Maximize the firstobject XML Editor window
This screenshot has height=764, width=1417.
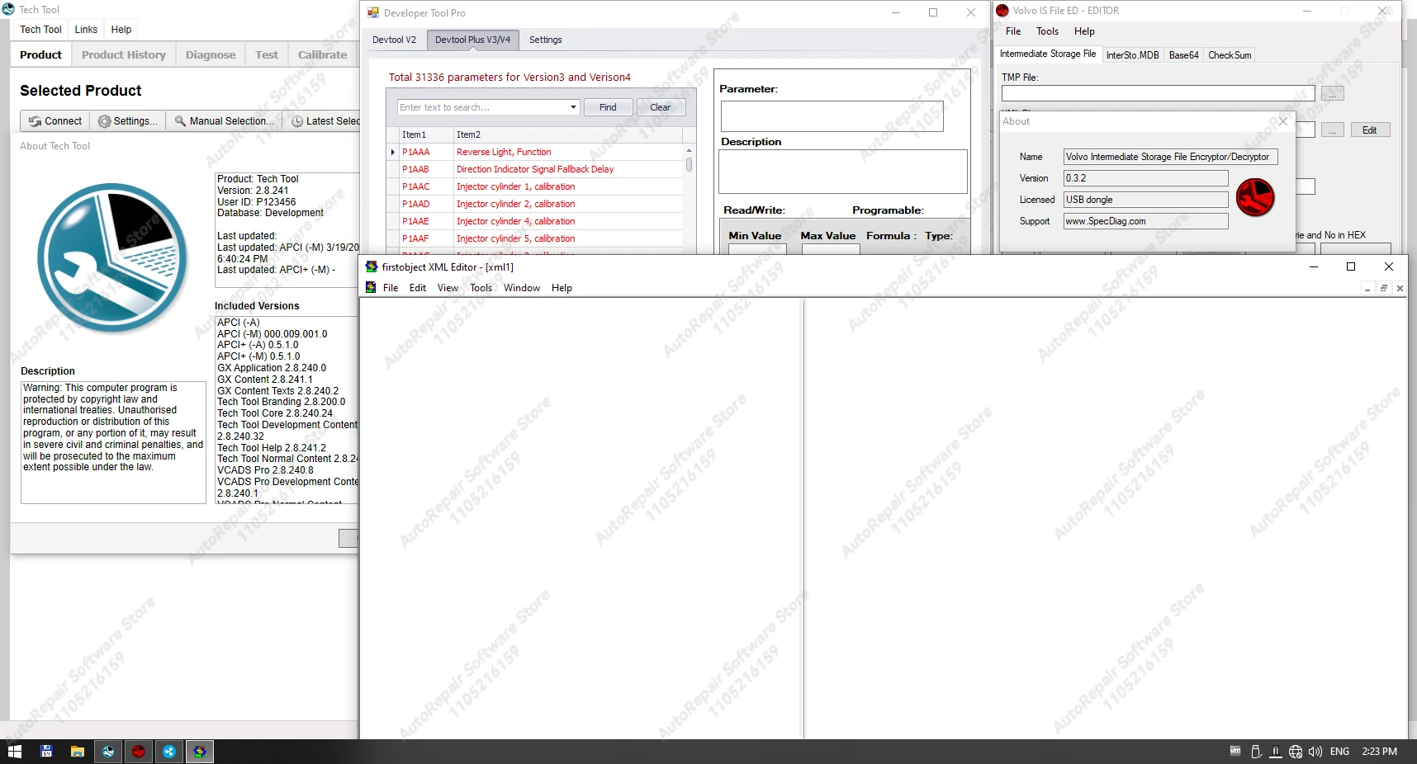(x=1351, y=266)
